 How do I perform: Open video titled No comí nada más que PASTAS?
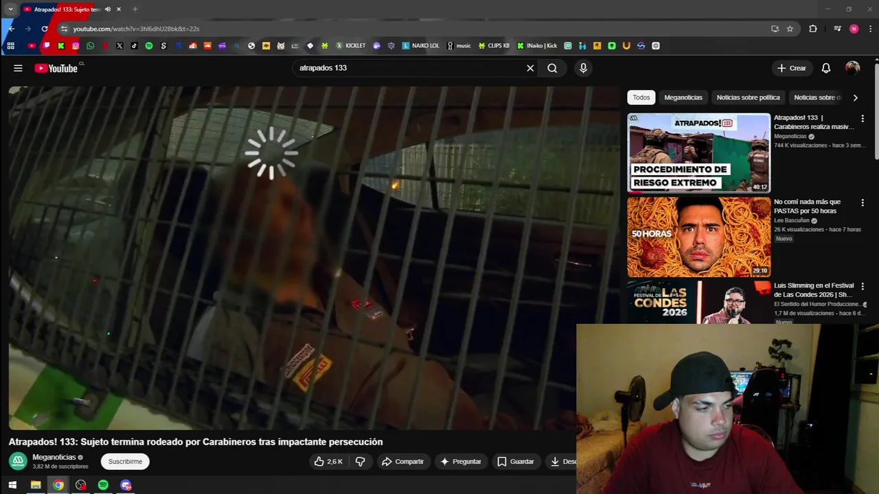pyautogui.click(x=807, y=207)
